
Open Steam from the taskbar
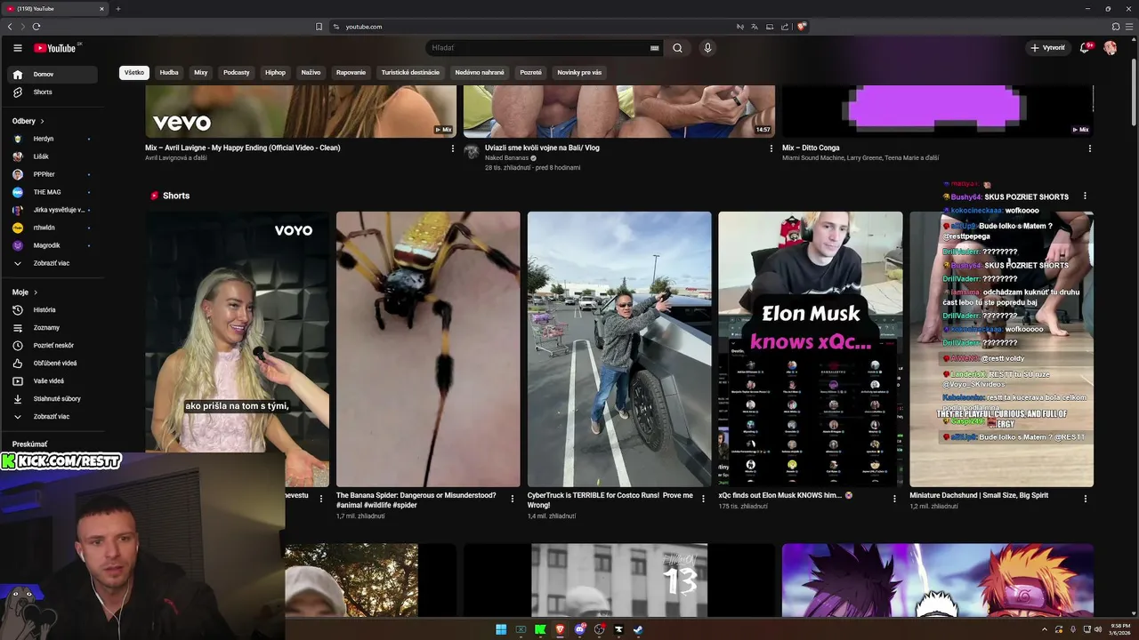coord(638,629)
